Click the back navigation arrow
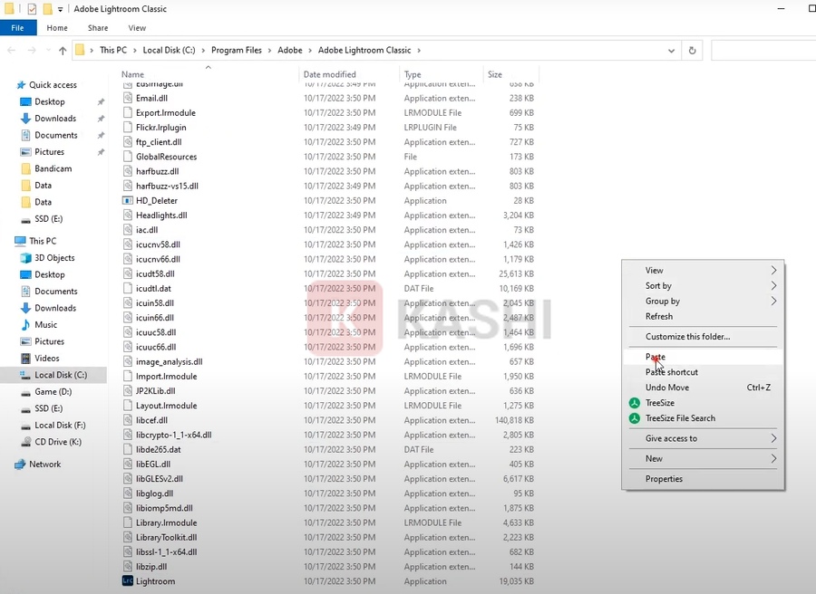816x594 pixels. point(9,50)
